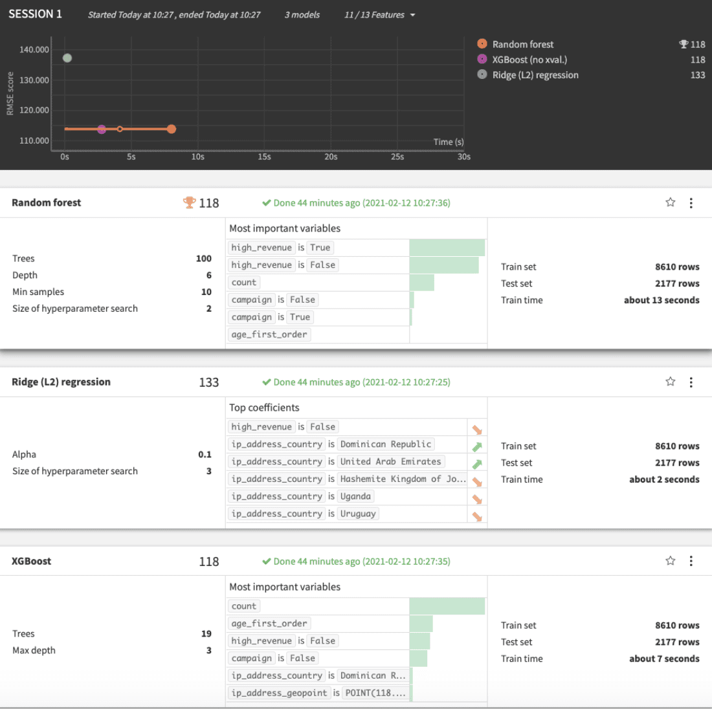Click the high_revenue importance bar under Random forest
The width and height of the screenshot is (712, 709).
click(x=447, y=247)
